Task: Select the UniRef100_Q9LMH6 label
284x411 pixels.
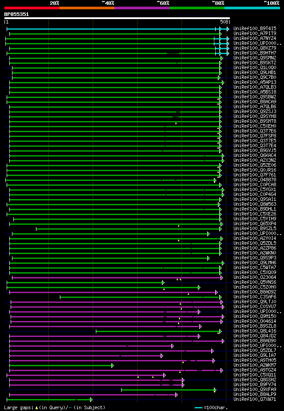Action: click(255, 263)
